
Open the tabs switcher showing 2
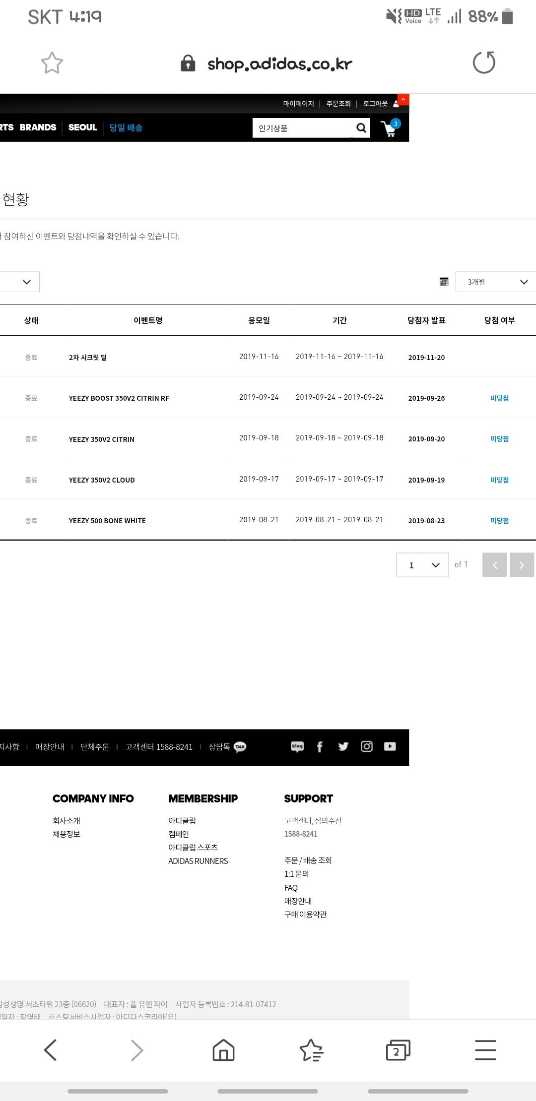click(x=398, y=1050)
